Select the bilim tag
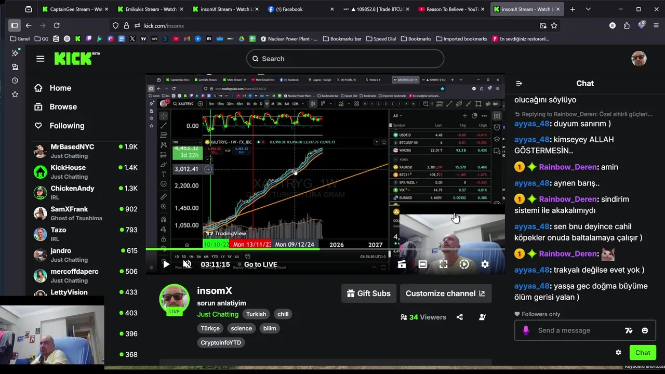This screenshot has width=665, height=374. (270, 328)
